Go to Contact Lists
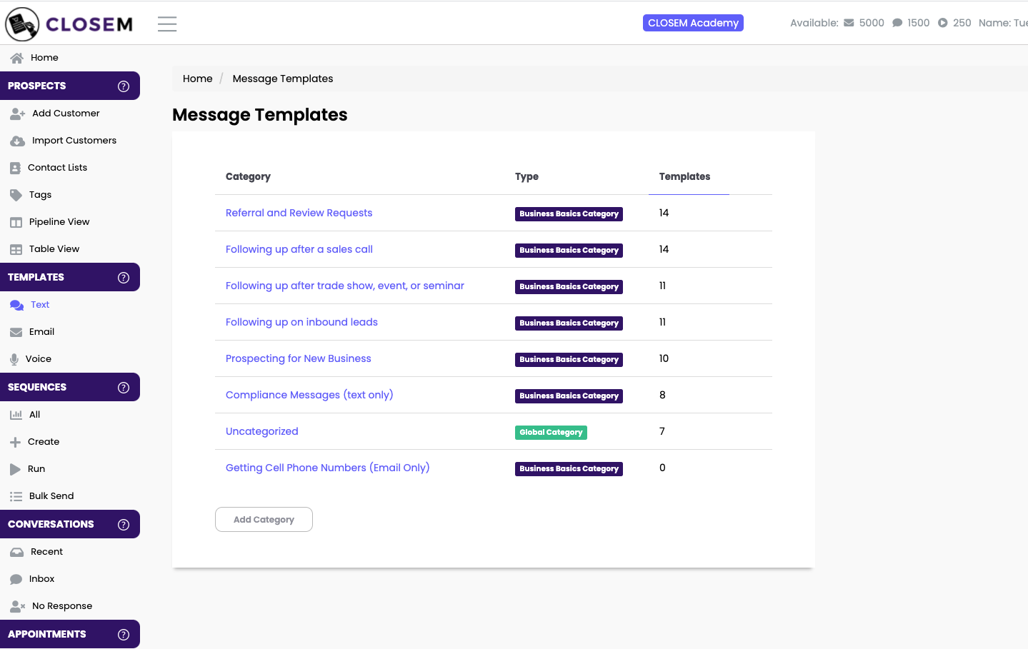This screenshot has height=649, width=1028. point(57,168)
